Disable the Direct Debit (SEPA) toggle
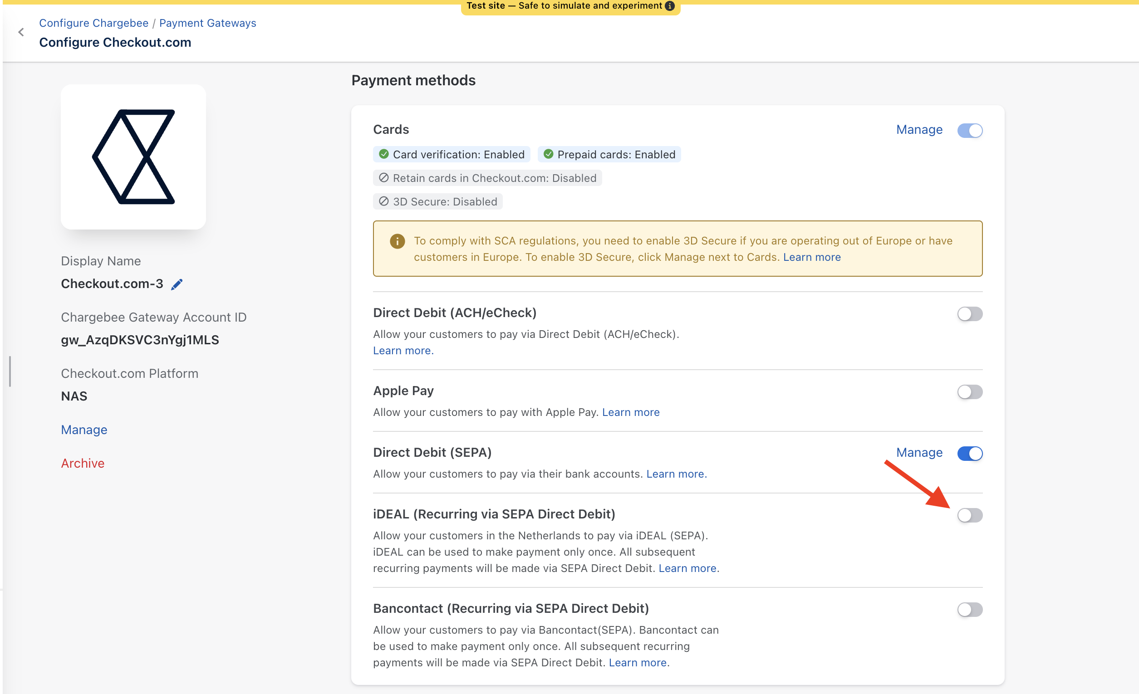Screen dimensions: 1139x694 [x=969, y=453]
